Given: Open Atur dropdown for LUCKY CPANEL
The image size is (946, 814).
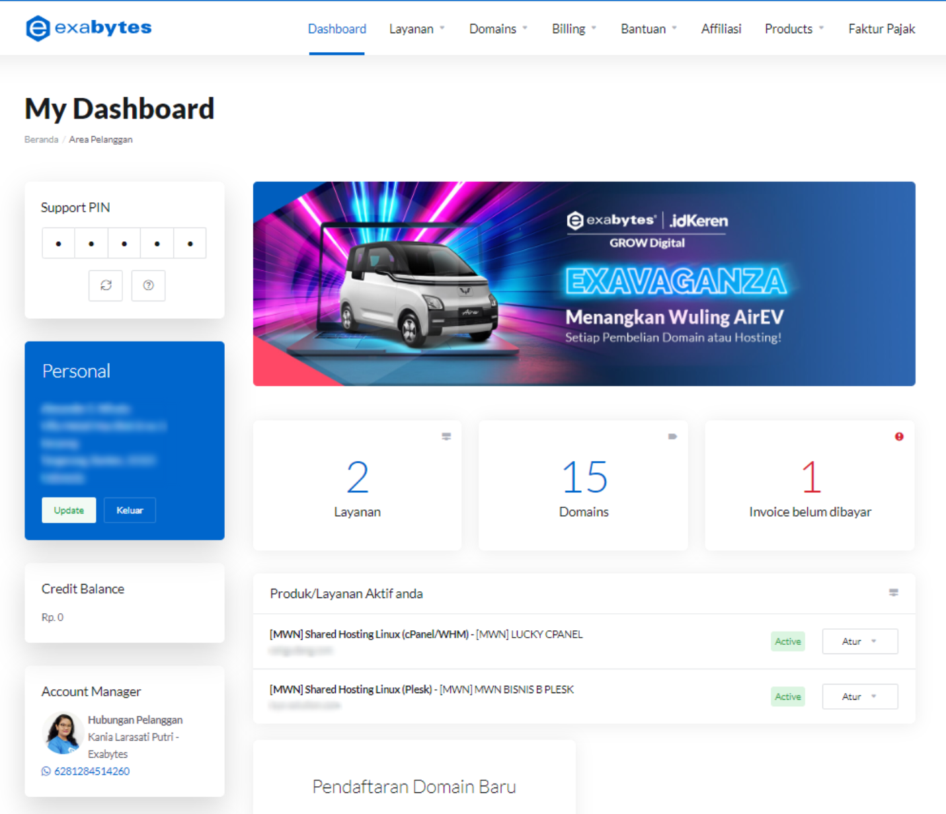Looking at the screenshot, I should click(860, 642).
